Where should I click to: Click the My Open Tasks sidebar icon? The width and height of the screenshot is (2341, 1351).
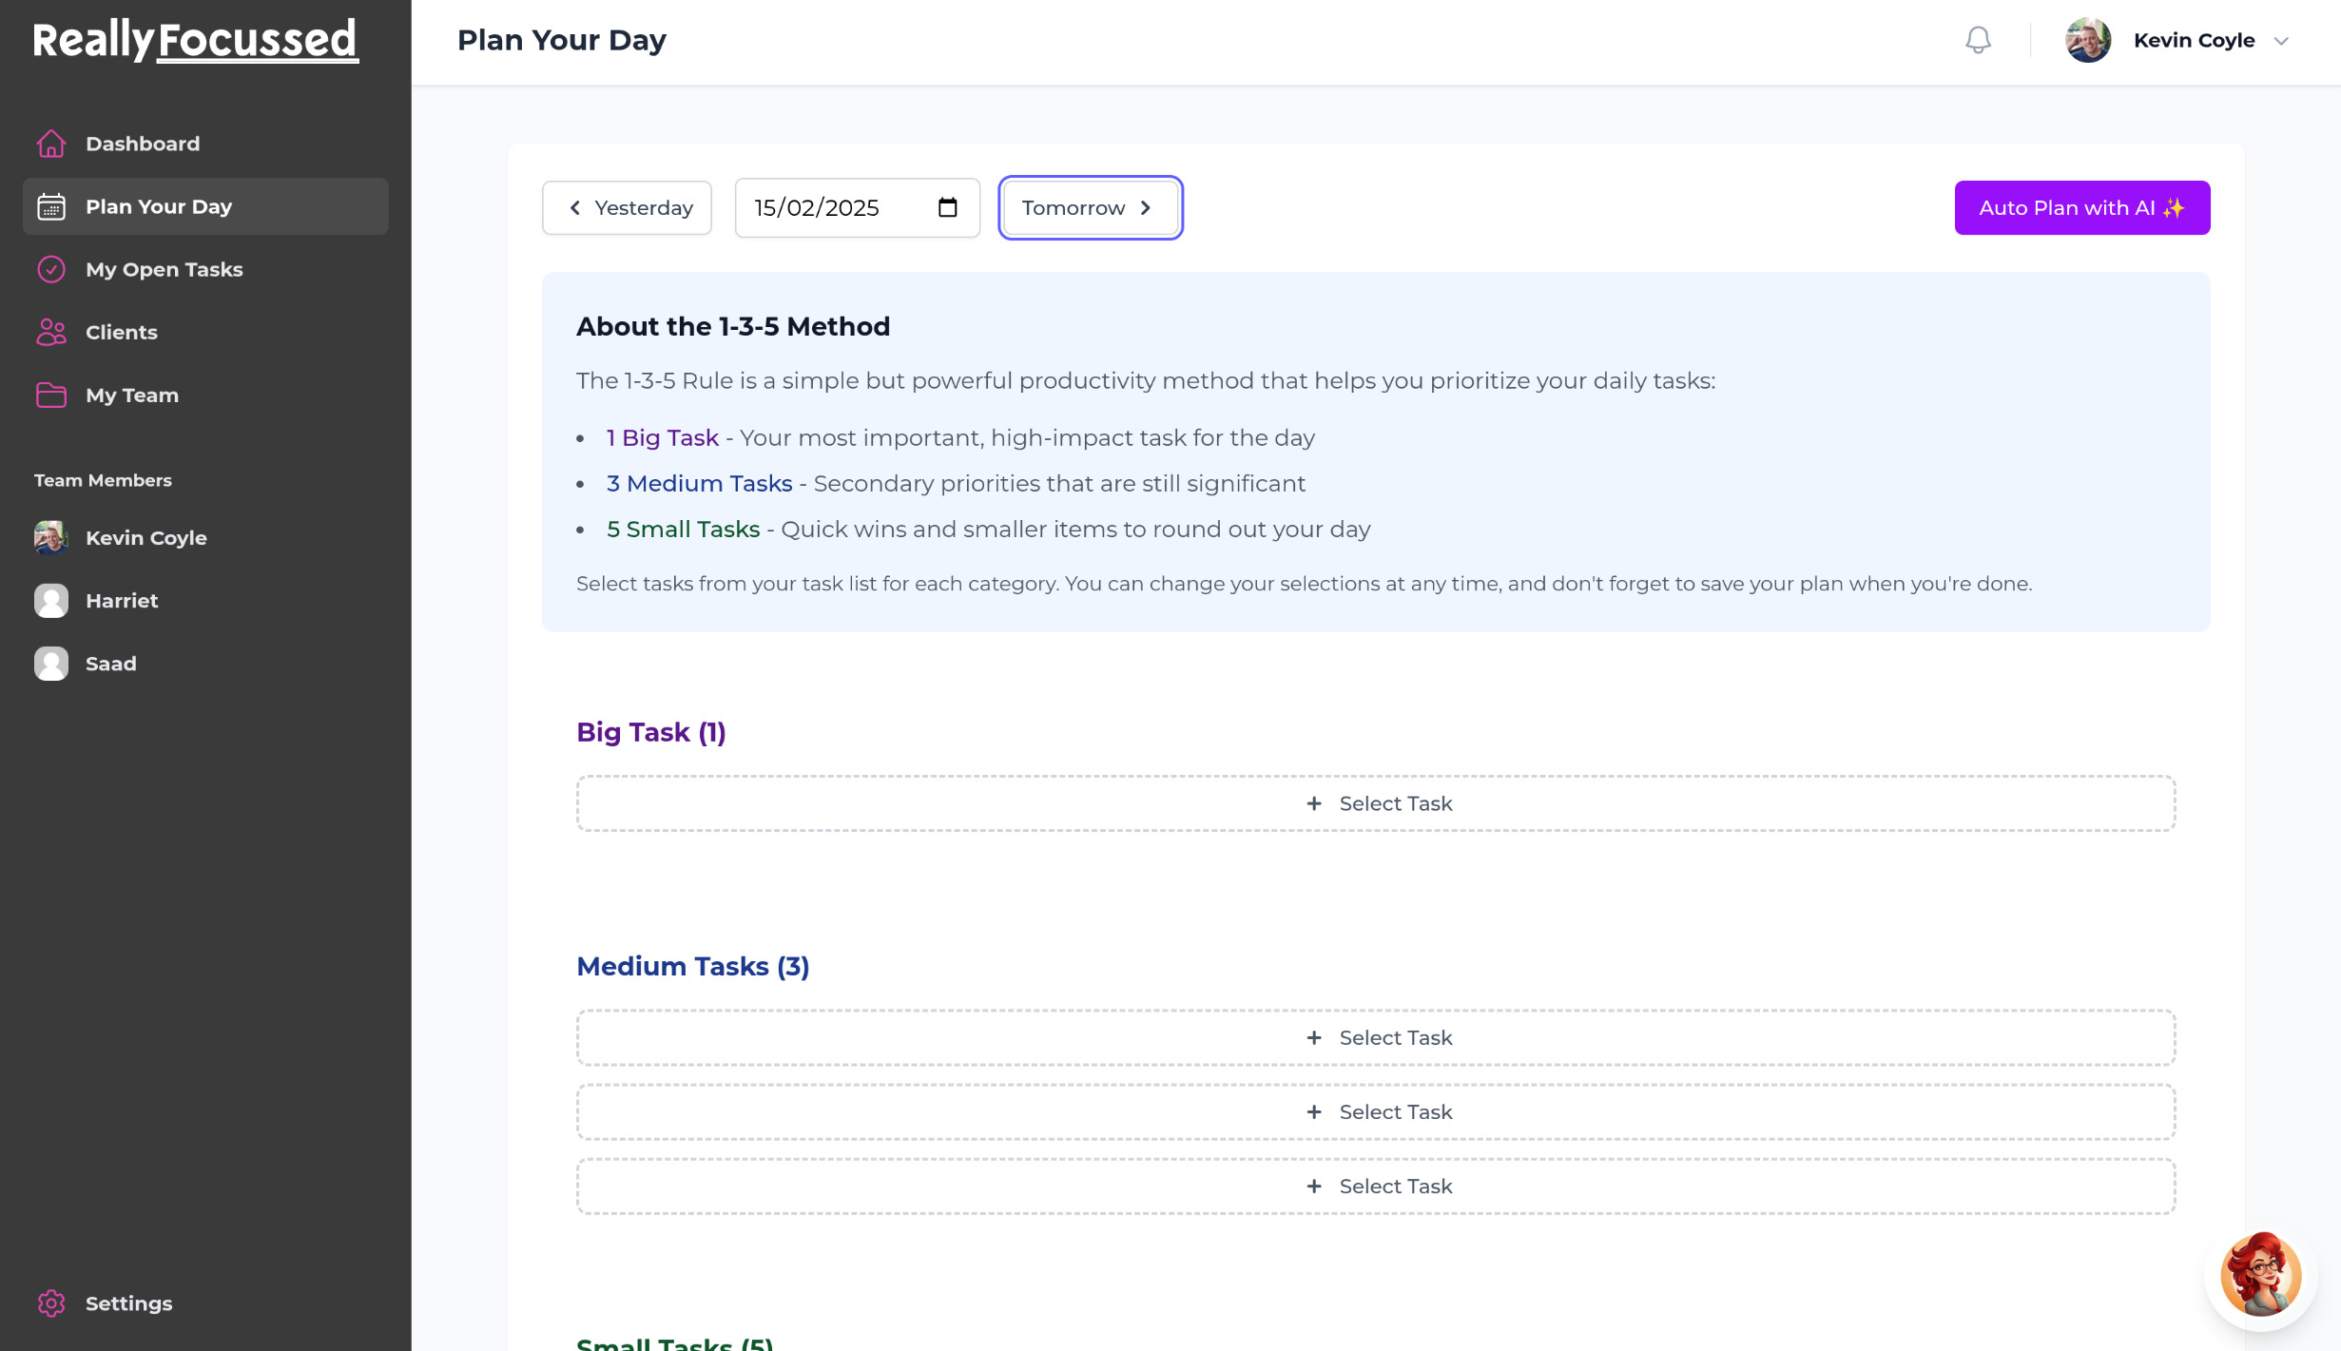point(49,269)
